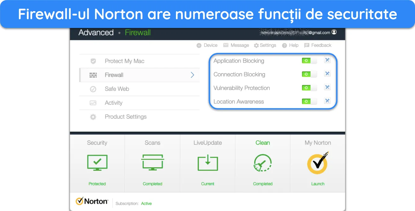This screenshot has width=415, height=211.
Task: Select Firewall menu item
Action: click(x=139, y=75)
